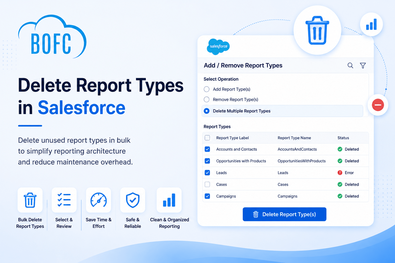Click the Status column header

click(x=343, y=138)
